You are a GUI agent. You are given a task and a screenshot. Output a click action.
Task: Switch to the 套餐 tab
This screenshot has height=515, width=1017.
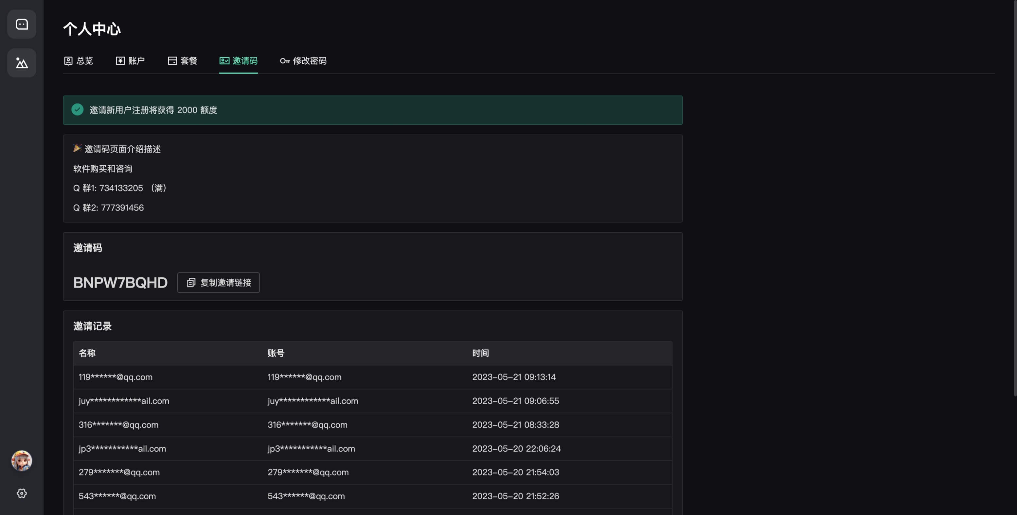coord(182,61)
